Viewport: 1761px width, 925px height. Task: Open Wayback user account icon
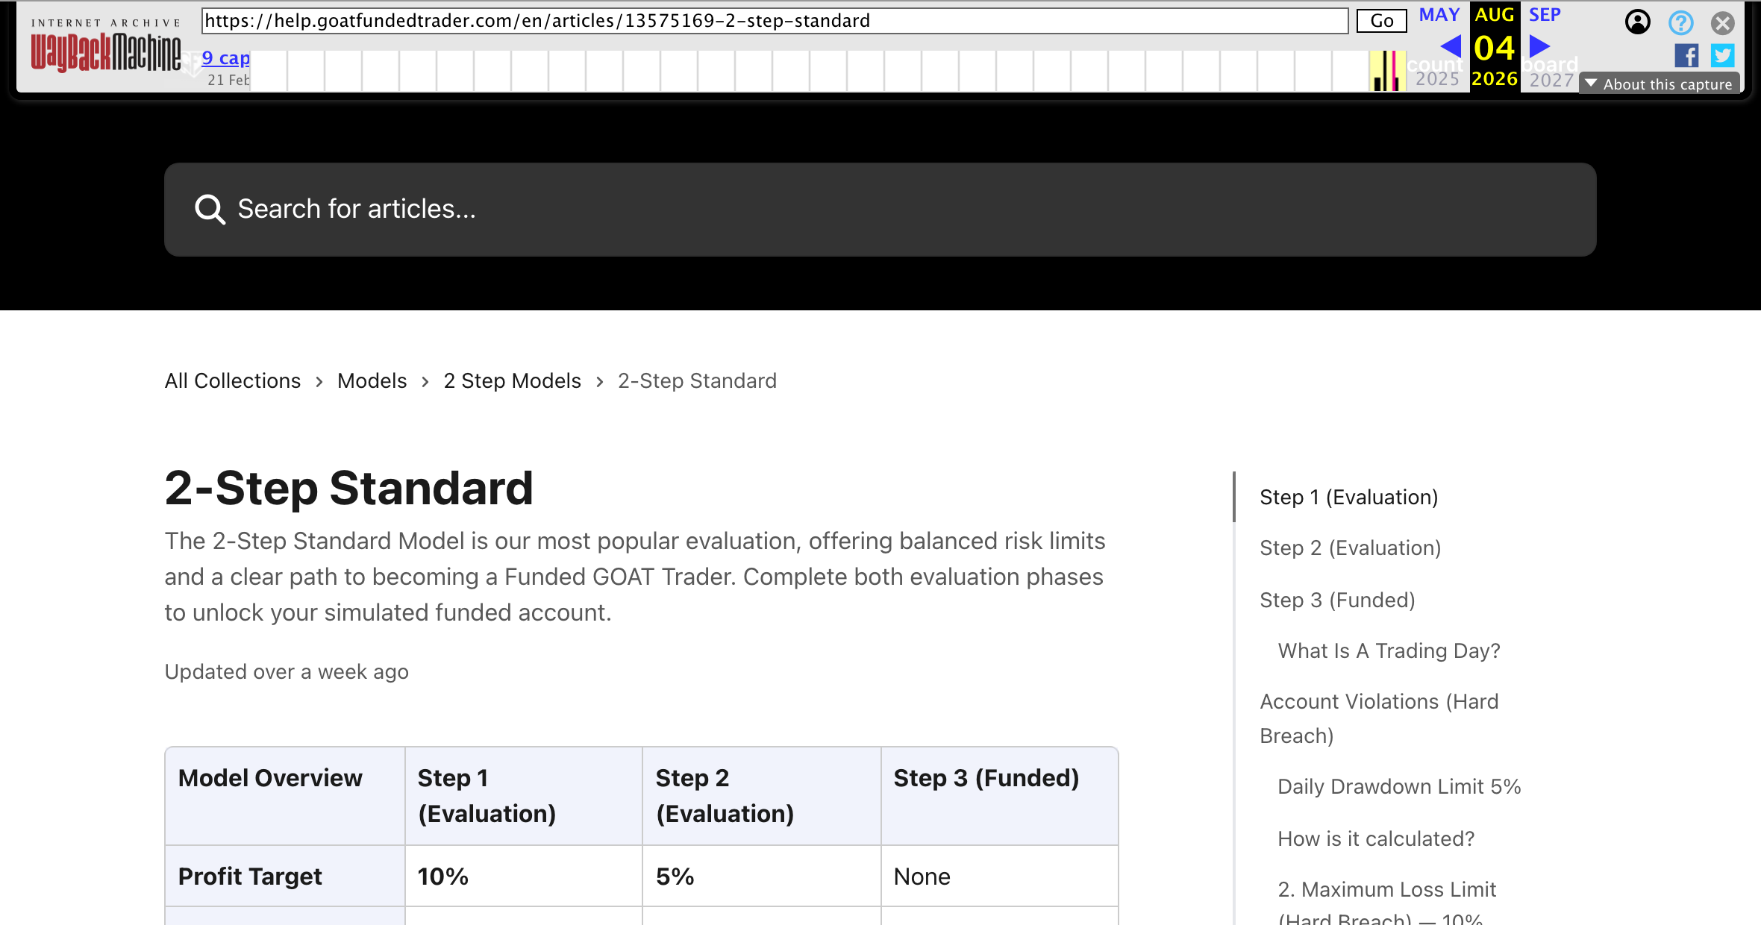(x=1637, y=22)
